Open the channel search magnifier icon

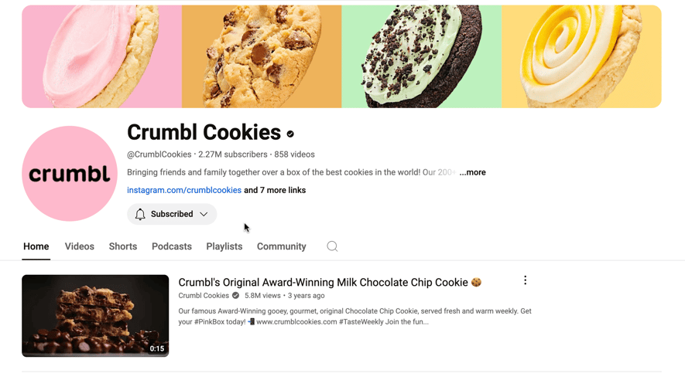tap(332, 246)
